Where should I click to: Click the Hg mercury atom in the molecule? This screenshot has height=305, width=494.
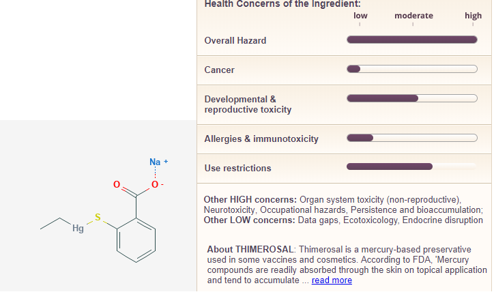pyautogui.click(x=78, y=229)
